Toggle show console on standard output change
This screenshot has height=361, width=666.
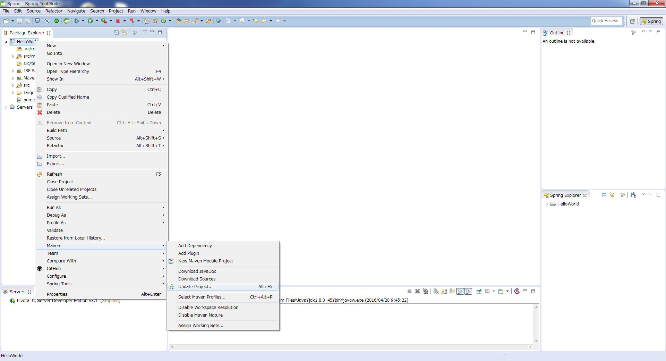460,292
